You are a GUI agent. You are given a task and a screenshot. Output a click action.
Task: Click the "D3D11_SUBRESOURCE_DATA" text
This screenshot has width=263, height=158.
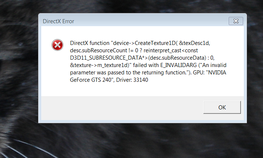106,58
